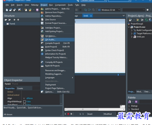Toggle the AlignWithMargins False checkbox
The width and height of the screenshot is (152, 125).
pos(25,102)
